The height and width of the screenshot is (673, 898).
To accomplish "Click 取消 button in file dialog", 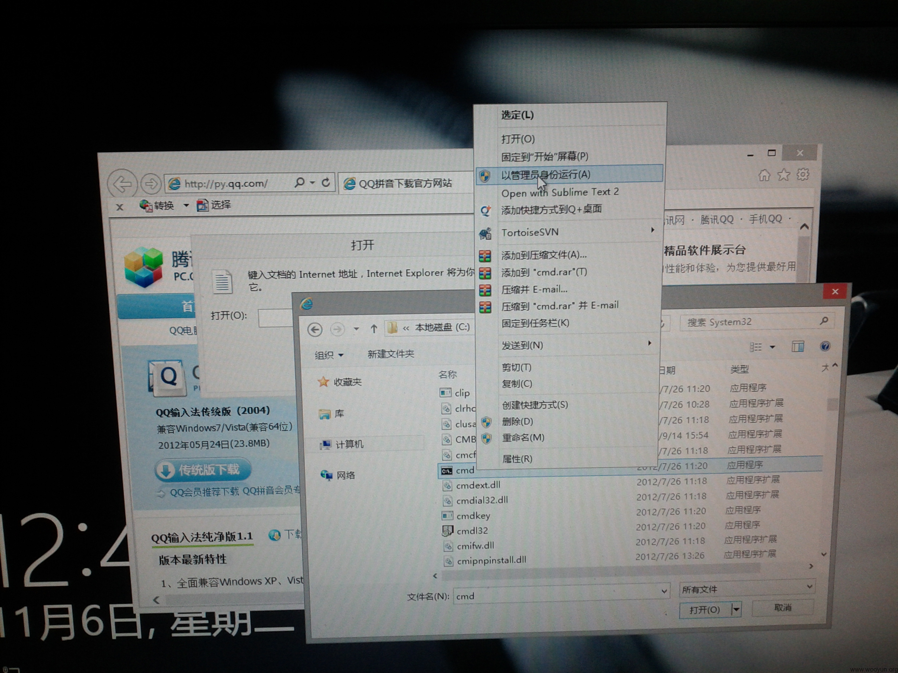I will (x=783, y=607).
